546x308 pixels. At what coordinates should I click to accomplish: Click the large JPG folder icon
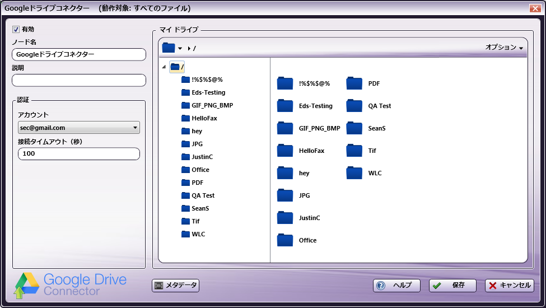coord(285,195)
